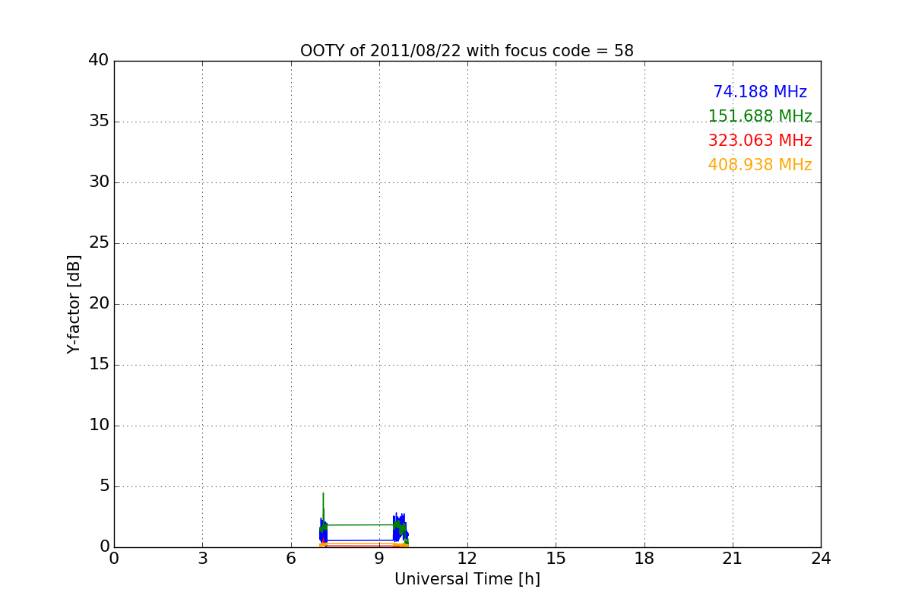Click the x-axis tick label 6
Image resolution: width=912 pixels, height=608 pixels.
(x=291, y=559)
